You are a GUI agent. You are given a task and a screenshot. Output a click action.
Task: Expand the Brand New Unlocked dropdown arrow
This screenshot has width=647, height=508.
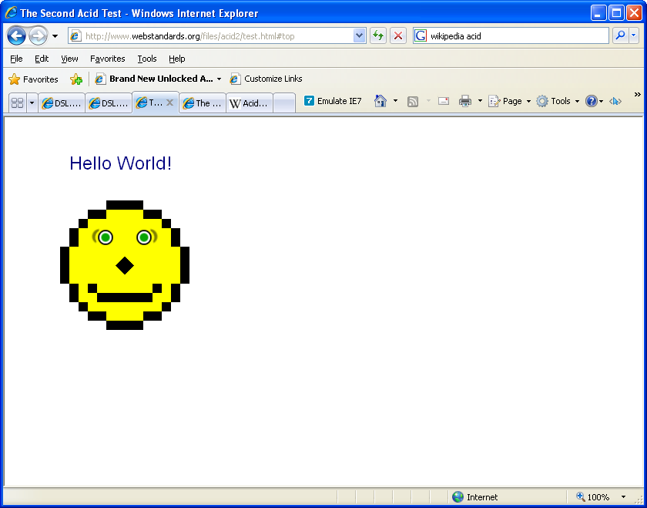pos(219,79)
